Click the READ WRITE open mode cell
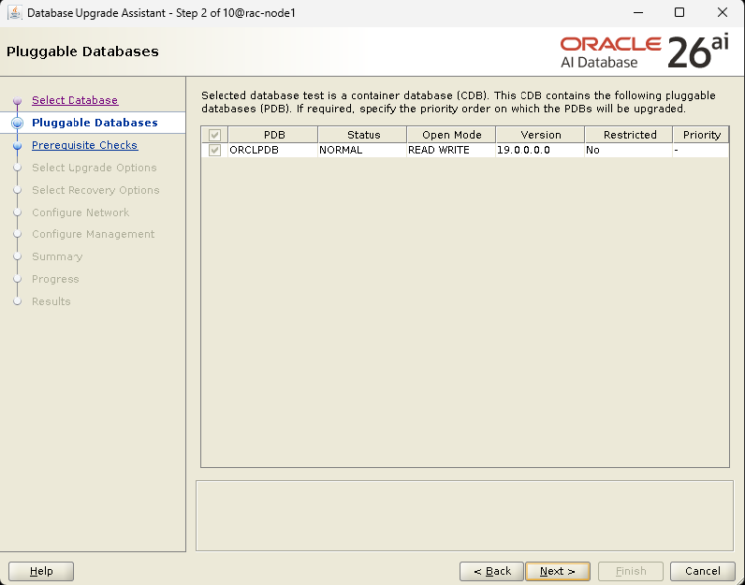745x585 pixels. [451, 150]
